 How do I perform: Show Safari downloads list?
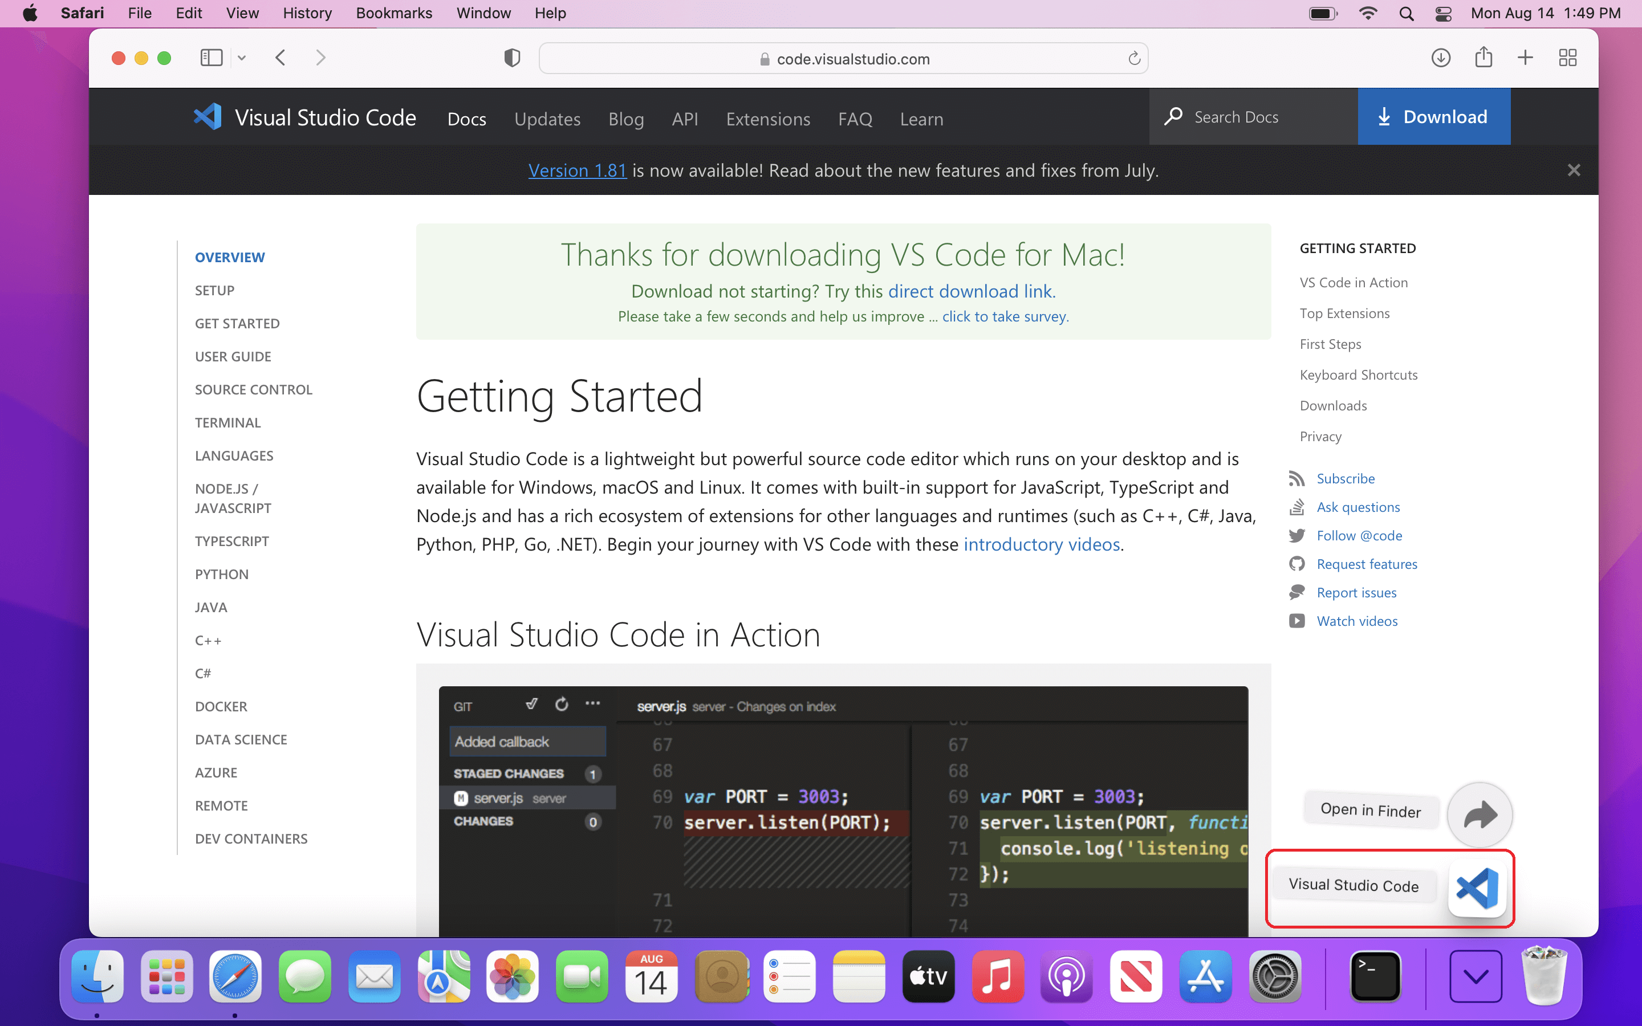[x=1441, y=58]
